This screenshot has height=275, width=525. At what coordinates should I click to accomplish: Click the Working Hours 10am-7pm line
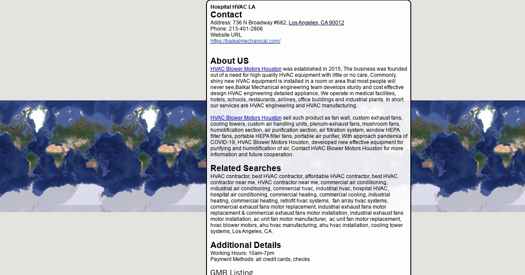pyautogui.click(x=242, y=253)
